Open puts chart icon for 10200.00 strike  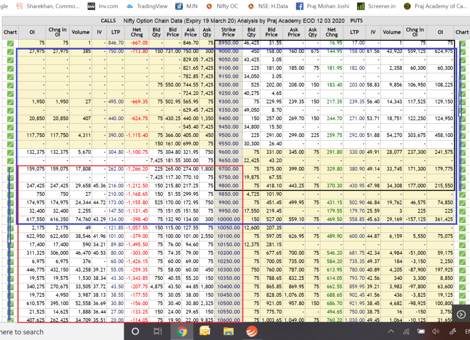tap(462, 253)
